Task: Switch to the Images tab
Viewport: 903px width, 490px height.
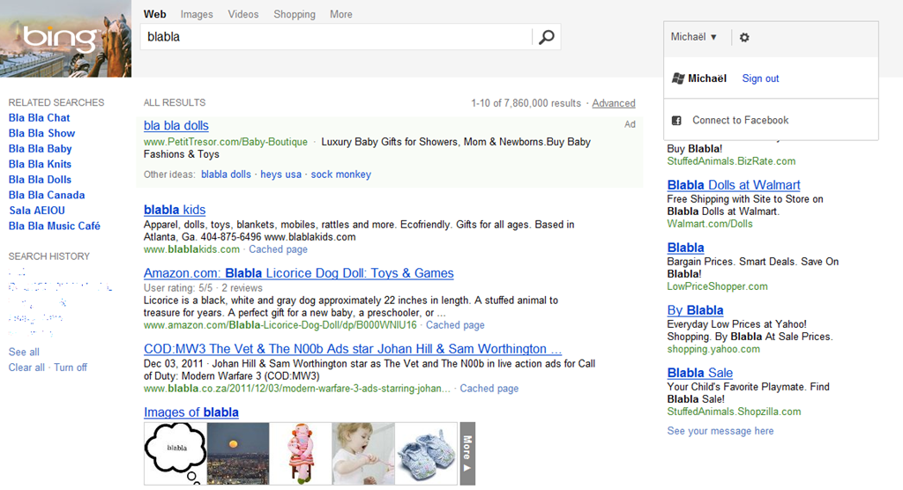Action: coord(197,14)
